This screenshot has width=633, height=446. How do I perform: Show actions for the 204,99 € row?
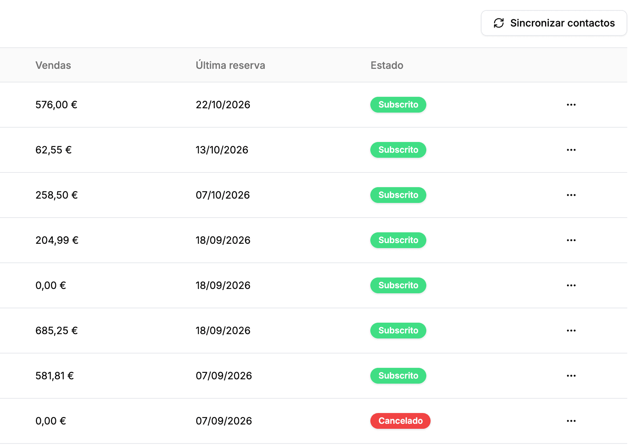(x=571, y=240)
